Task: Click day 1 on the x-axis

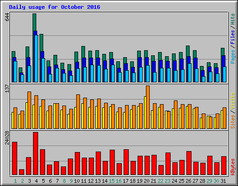Action: pyautogui.click(x=15, y=181)
